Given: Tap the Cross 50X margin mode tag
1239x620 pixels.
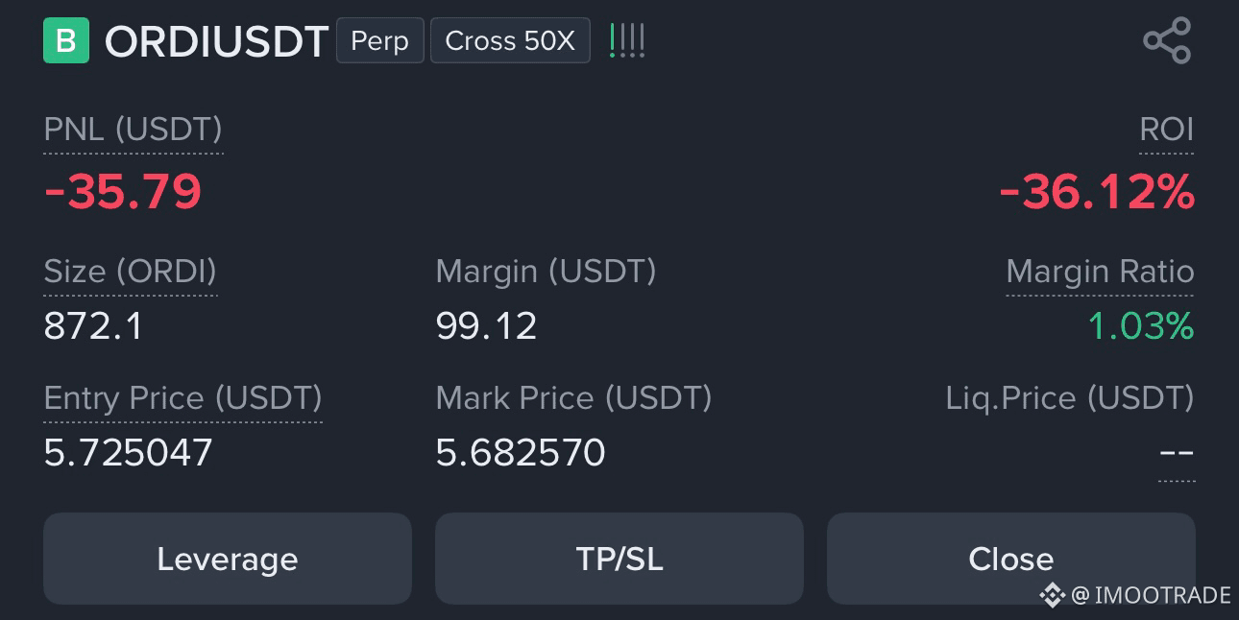Looking at the screenshot, I should (510, 41).
